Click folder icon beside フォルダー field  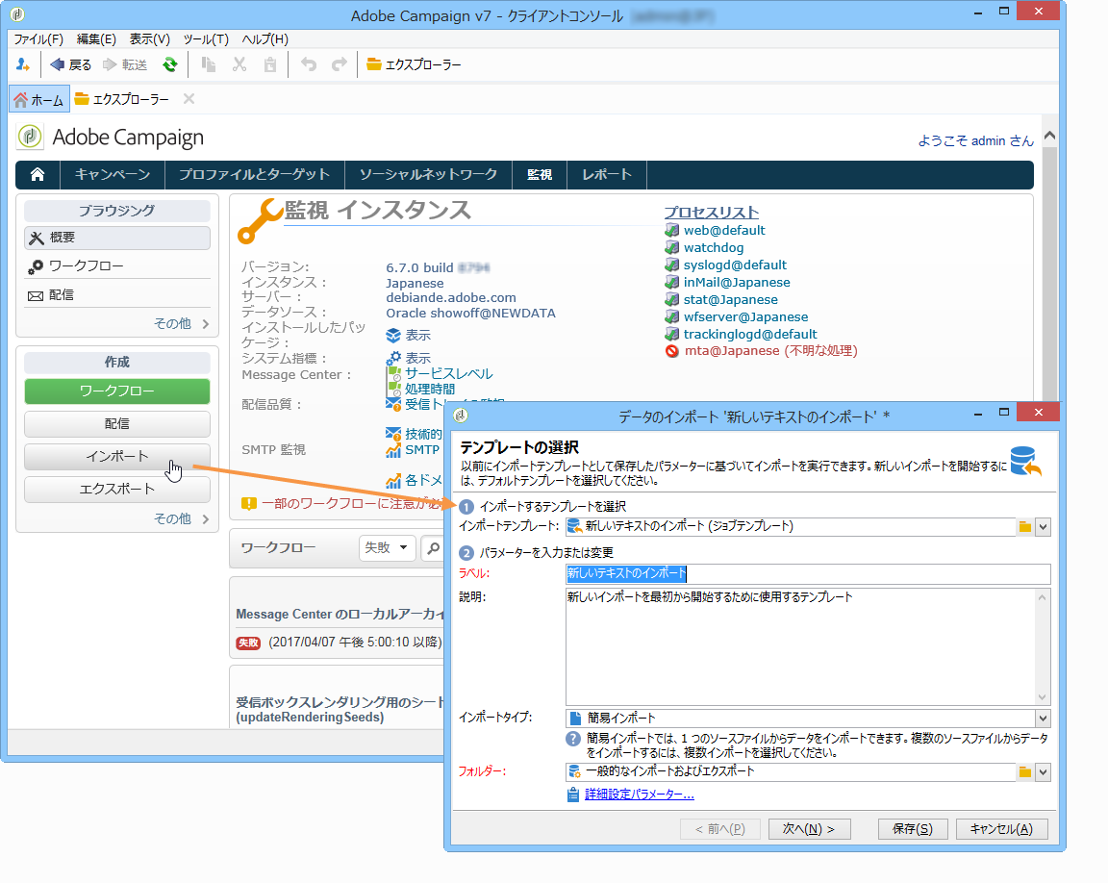[x=1024, y=772]
